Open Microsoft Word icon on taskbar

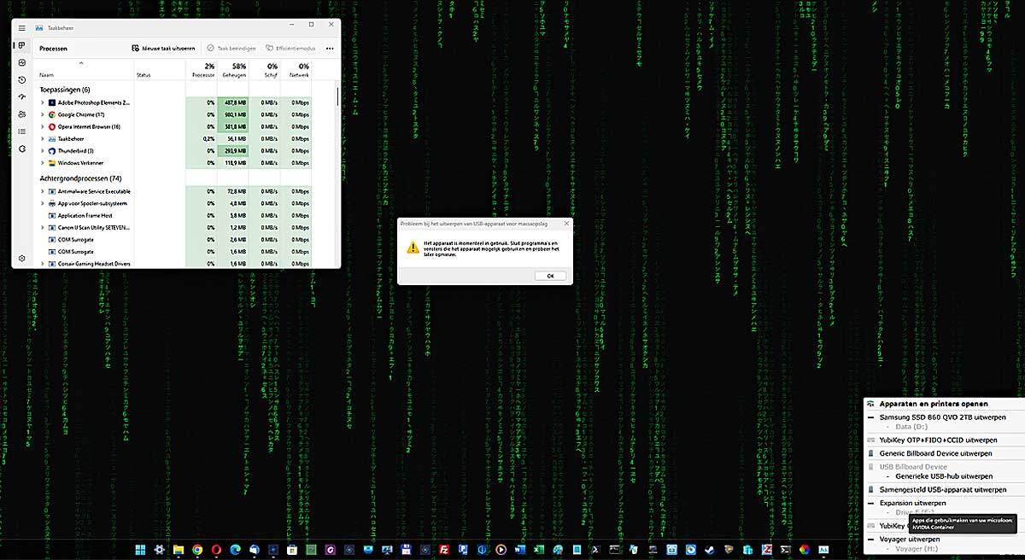tap(520, 549)
